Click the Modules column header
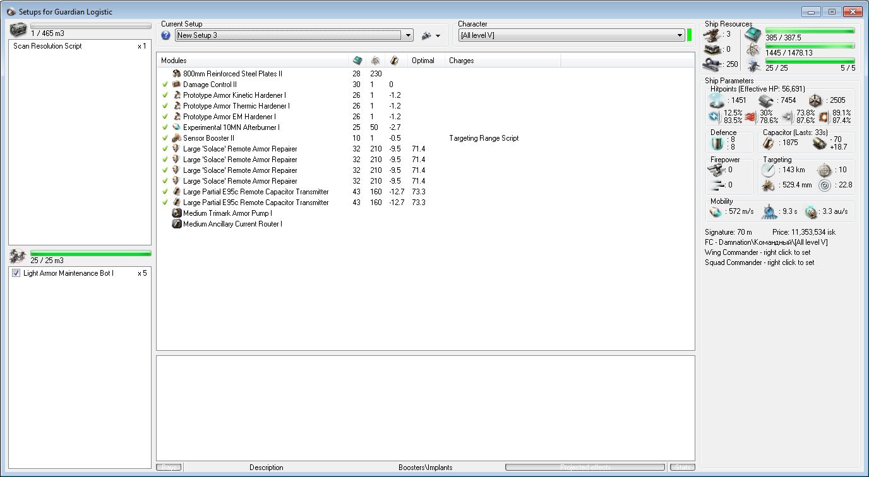 point(253,61)
